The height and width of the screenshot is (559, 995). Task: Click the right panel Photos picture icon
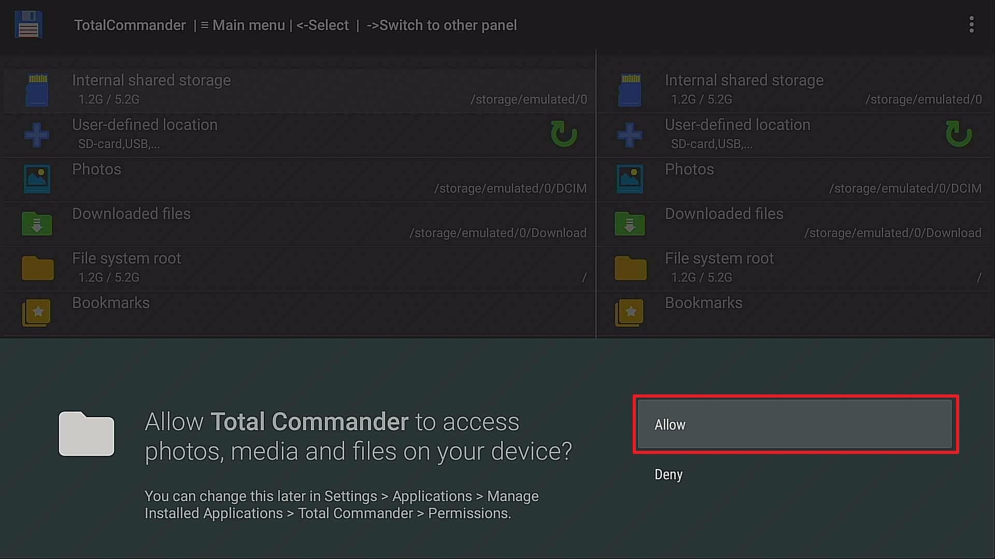[630, 179]
